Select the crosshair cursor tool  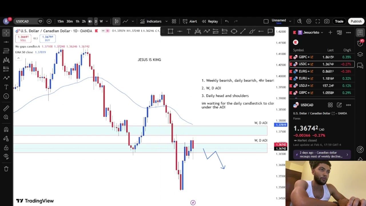[6, 33]
